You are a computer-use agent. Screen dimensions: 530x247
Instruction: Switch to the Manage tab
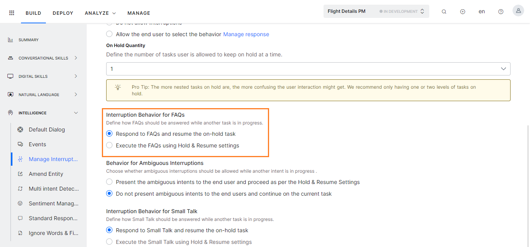coord(139,13)
